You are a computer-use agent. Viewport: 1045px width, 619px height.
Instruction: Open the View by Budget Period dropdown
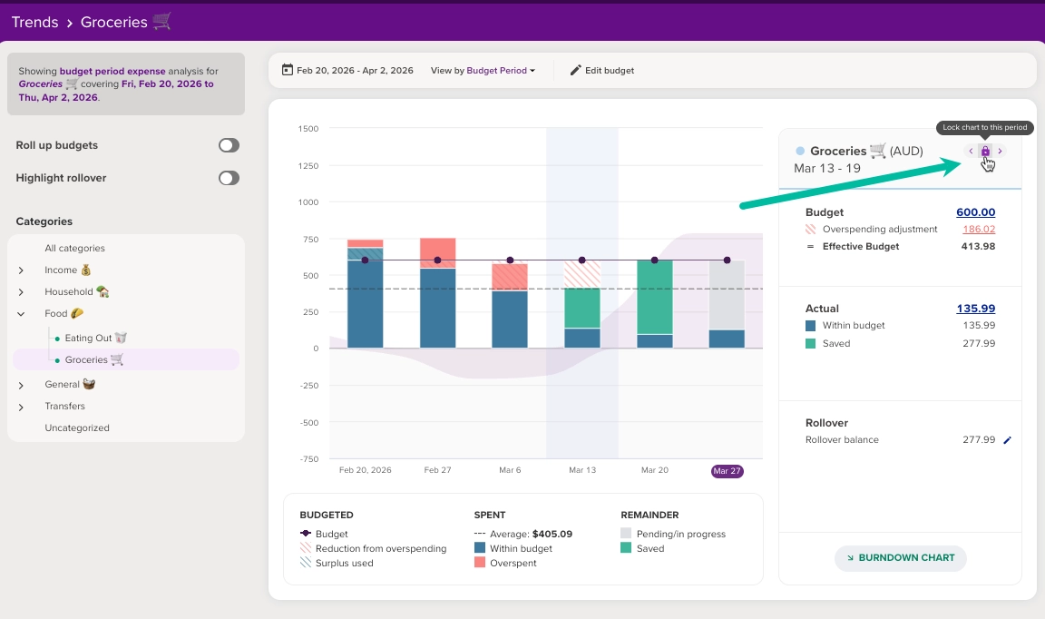pos(483,70)
